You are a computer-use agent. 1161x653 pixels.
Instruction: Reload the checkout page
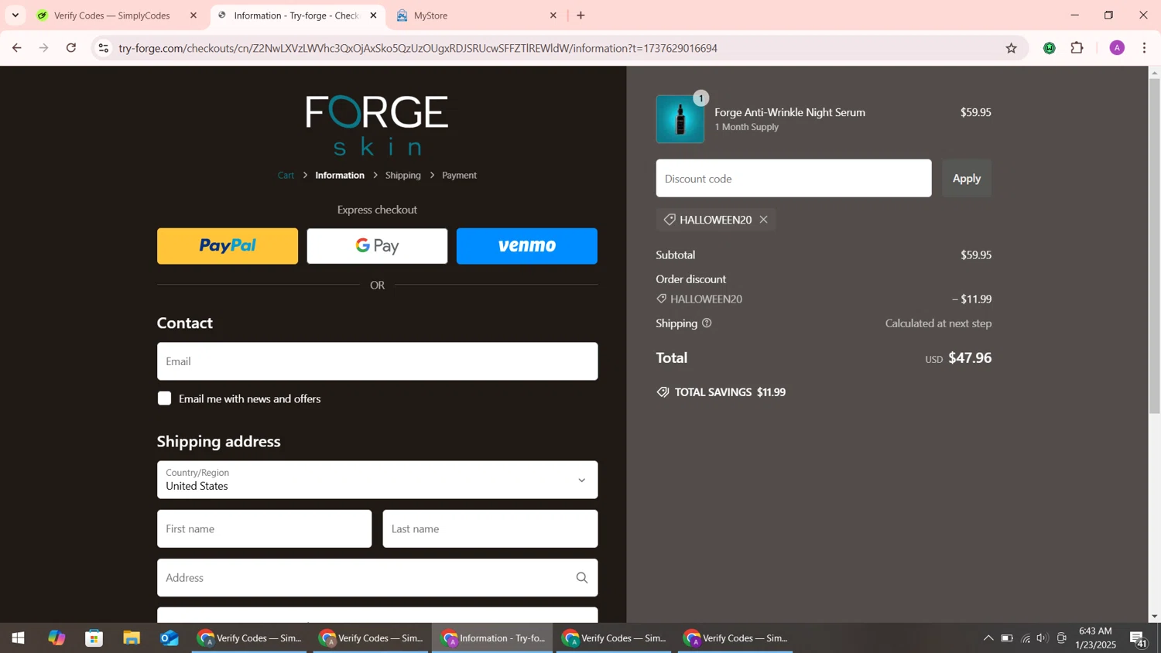pos(71,48)
